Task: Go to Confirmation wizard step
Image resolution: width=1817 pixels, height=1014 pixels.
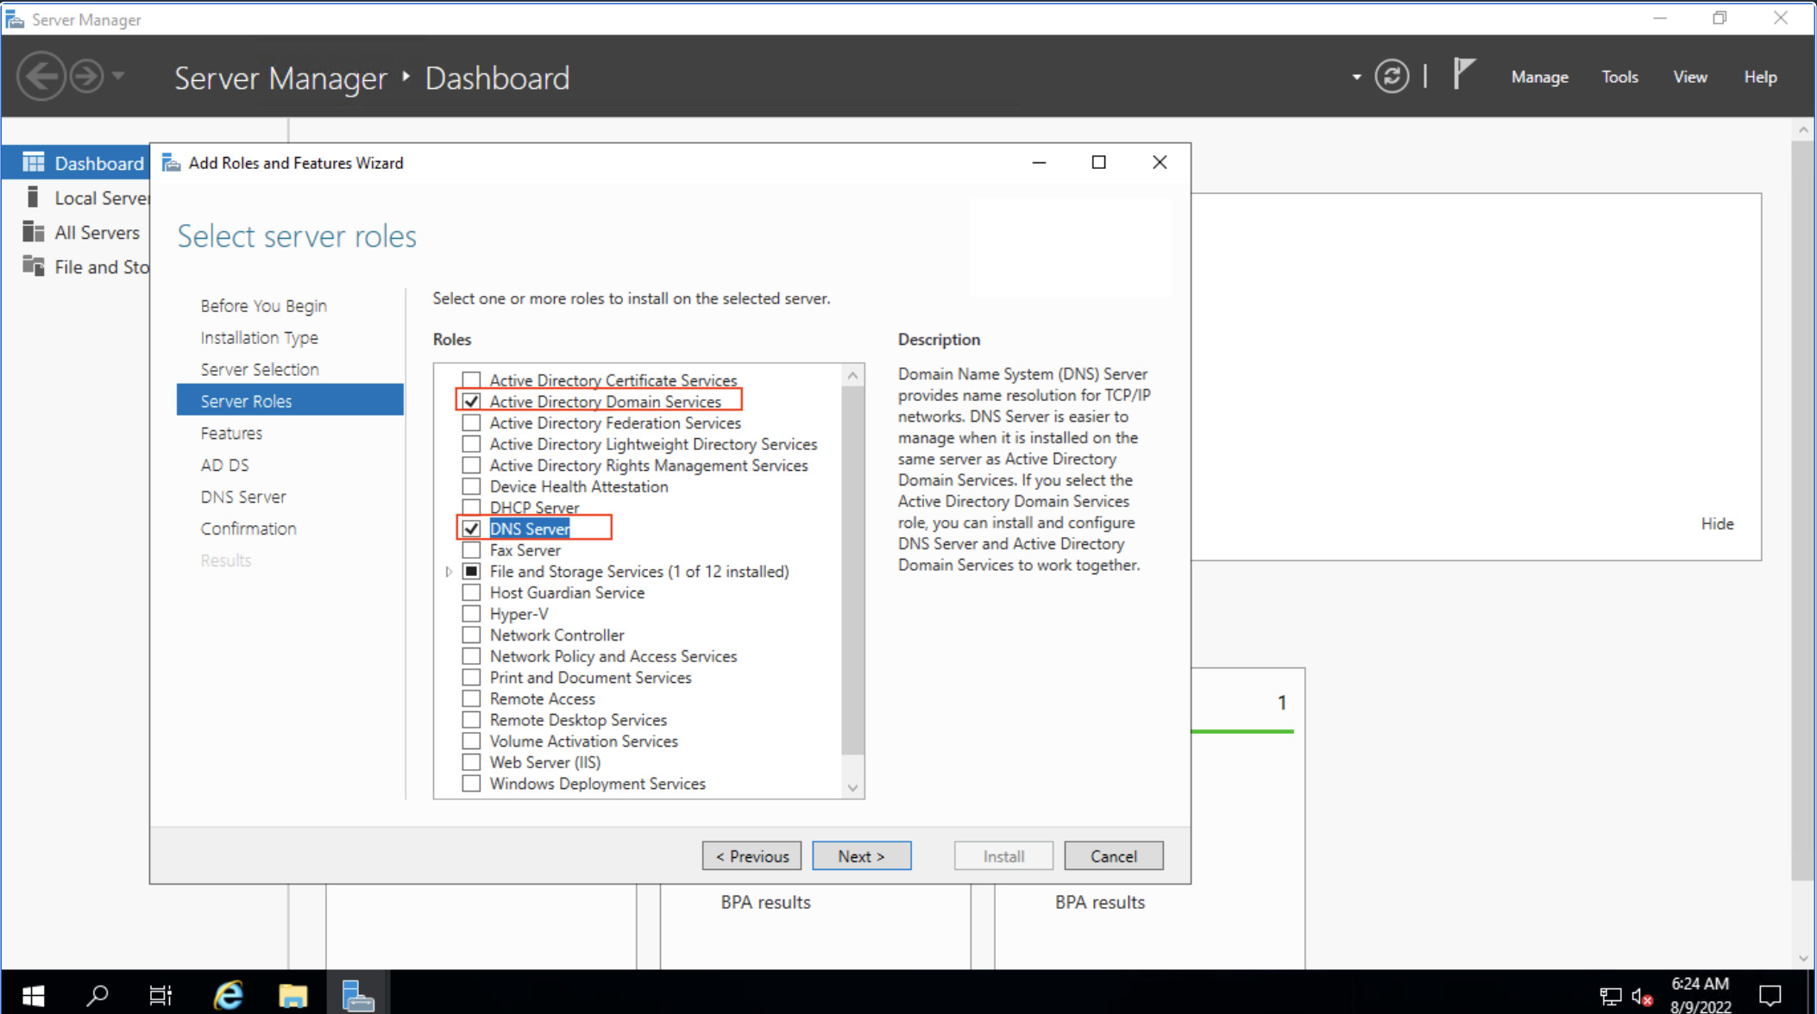Action: click(x=248, y=529)
